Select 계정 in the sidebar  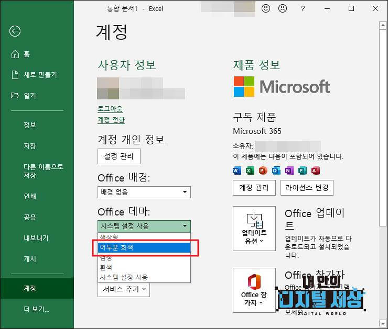(x=37, y=288)
